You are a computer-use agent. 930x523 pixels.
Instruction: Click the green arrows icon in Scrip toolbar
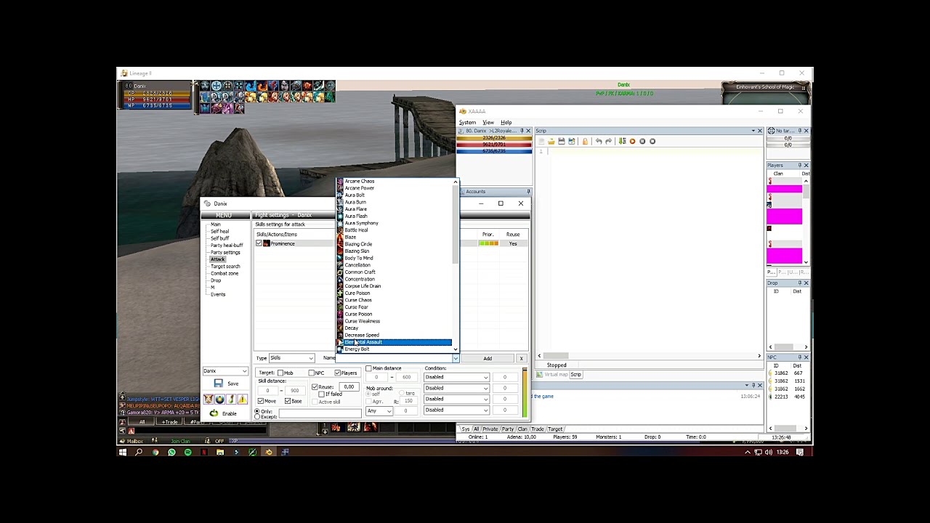click(x=622, y=141)
